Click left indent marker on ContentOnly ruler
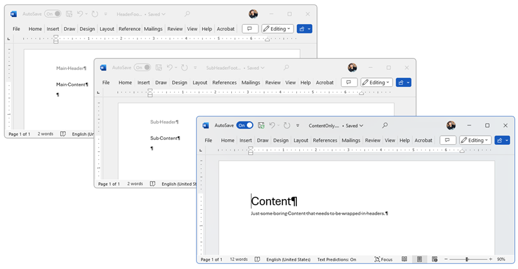 coord(251,151)
